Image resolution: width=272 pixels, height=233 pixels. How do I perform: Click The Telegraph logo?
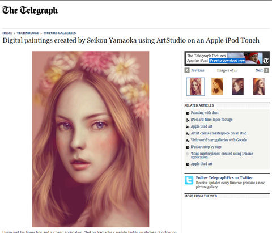tap(30, 10)
